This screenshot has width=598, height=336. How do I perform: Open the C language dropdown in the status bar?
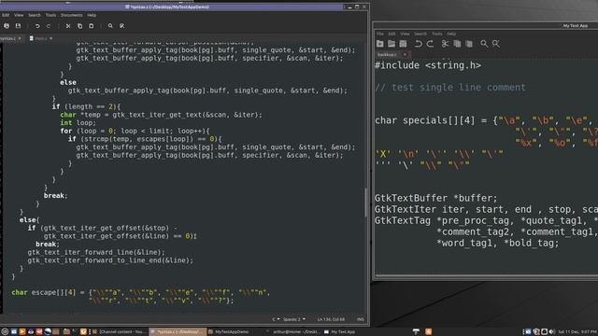tap(276, 319)
